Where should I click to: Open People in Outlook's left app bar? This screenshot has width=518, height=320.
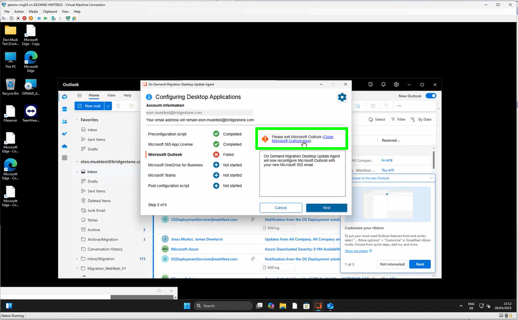(x=65, y=122)
